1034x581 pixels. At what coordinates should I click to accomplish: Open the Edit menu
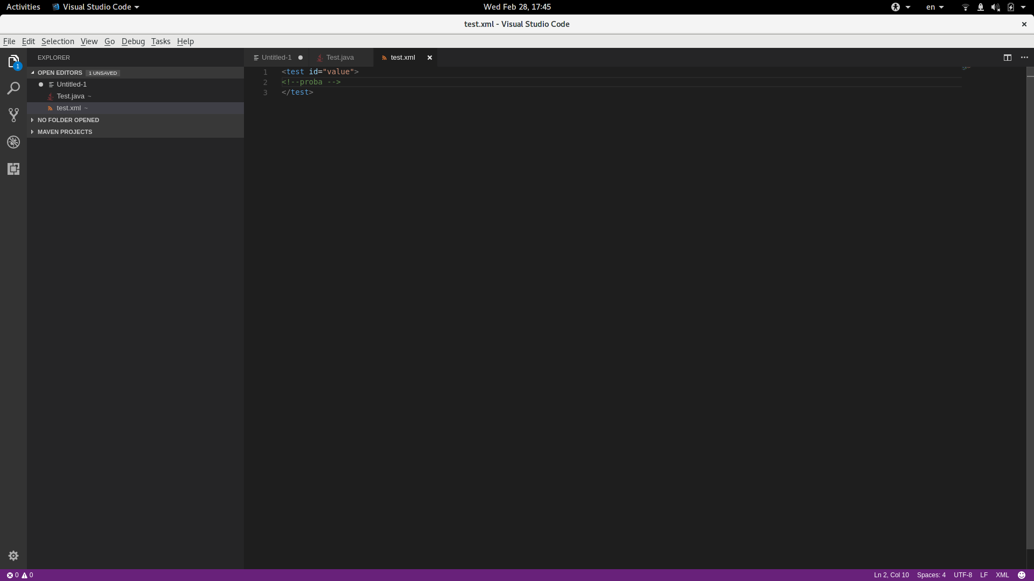(28, 41)
